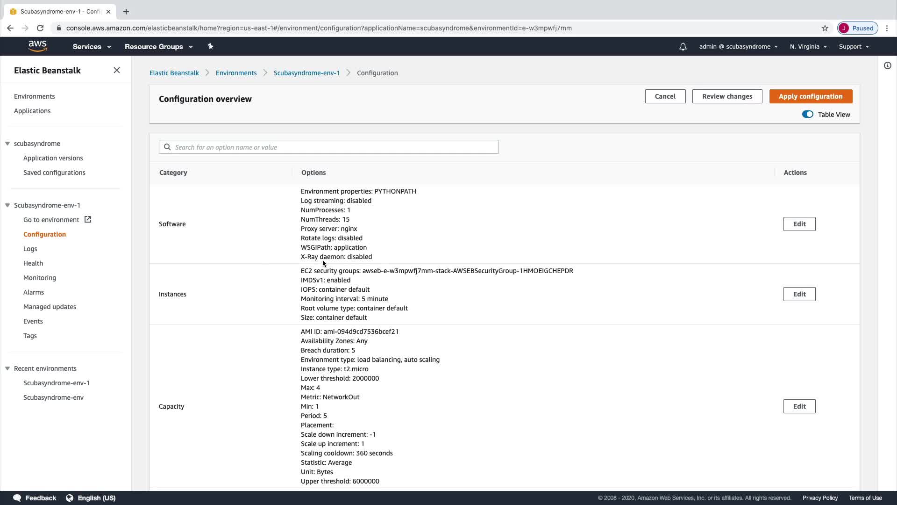Edit the Capacity category settings
897x505 pixels.
click(x=799, y=406)
